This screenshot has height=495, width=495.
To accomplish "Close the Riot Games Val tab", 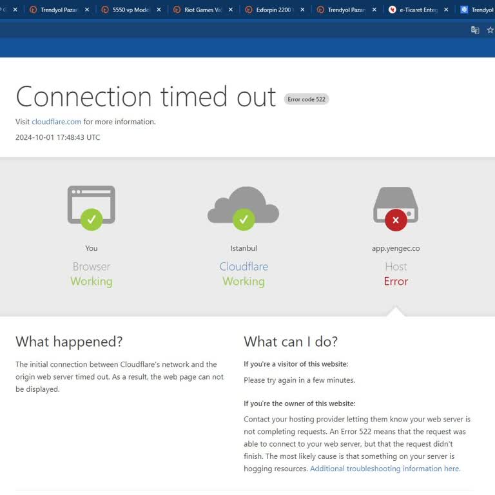I will 230,10.
